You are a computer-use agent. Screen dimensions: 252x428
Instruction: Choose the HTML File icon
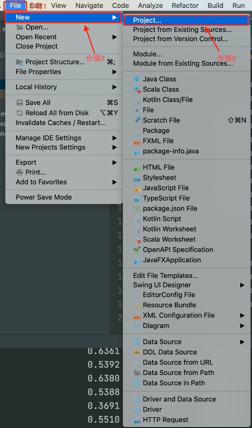137,167
